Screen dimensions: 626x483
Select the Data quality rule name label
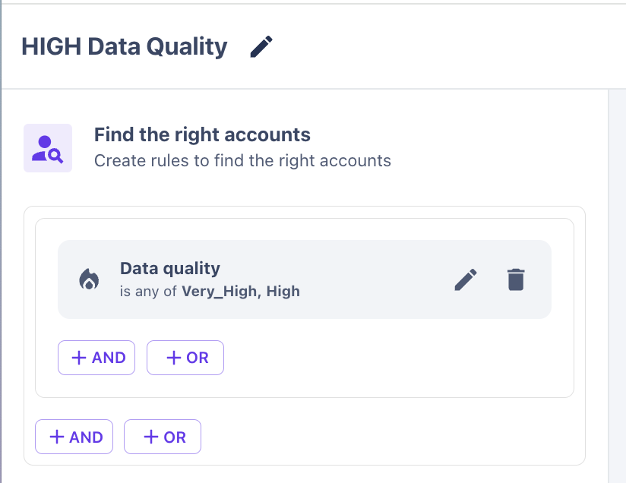[x=170, y=268]
